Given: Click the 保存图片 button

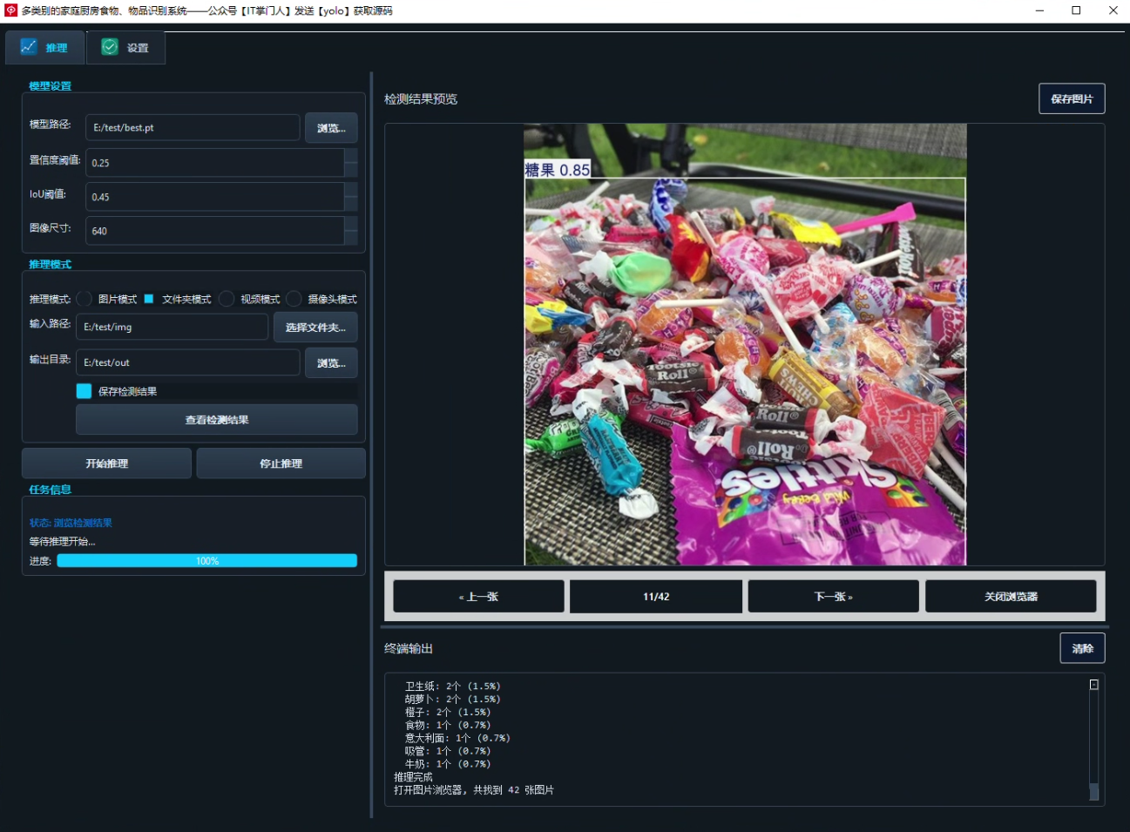Looking at the screenshot, I should point(1072,98).
